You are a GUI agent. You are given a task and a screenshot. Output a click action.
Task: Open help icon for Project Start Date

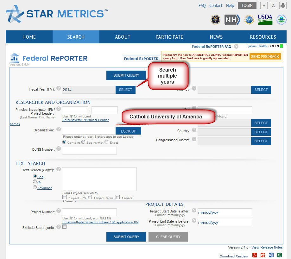(x=194, y=210)
